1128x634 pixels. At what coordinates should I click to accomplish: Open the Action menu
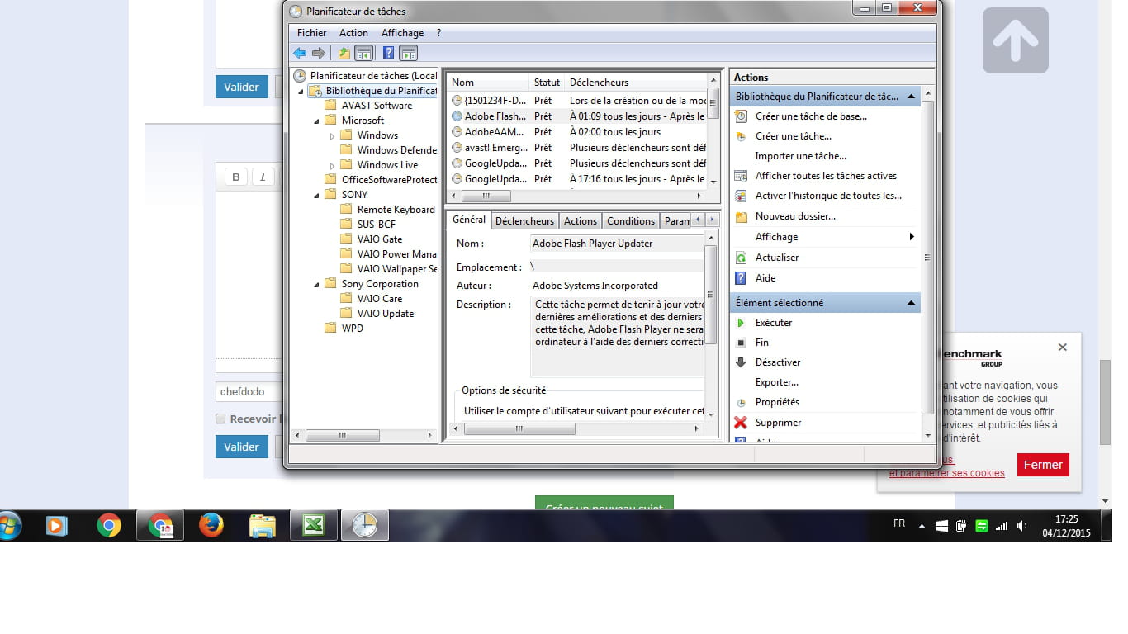353,33
